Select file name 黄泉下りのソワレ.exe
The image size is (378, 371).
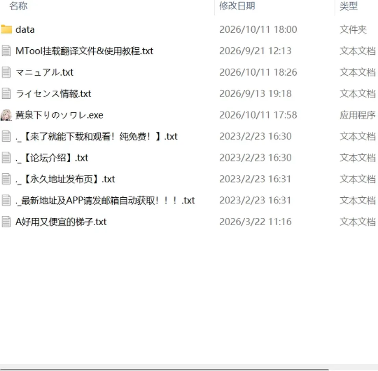click(59, 115)
